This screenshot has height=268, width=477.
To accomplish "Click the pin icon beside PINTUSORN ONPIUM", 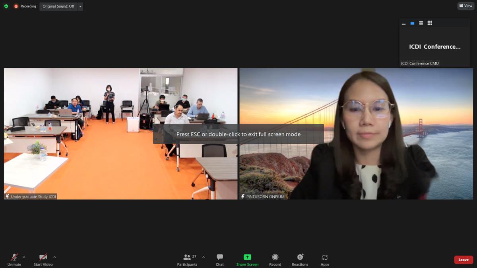I will 243,197.
